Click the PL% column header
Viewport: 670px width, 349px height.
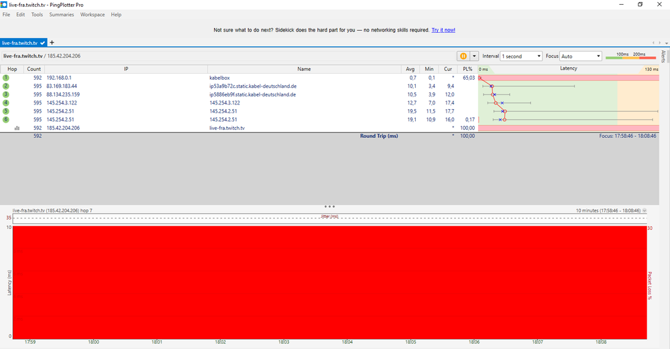click(x=467, y=69)
